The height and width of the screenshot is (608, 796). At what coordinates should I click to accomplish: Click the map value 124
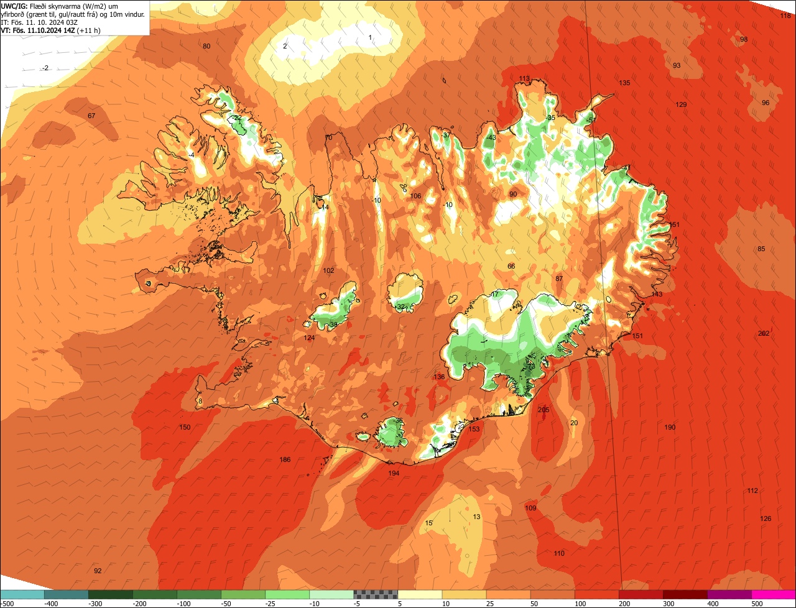coord(309,338)
